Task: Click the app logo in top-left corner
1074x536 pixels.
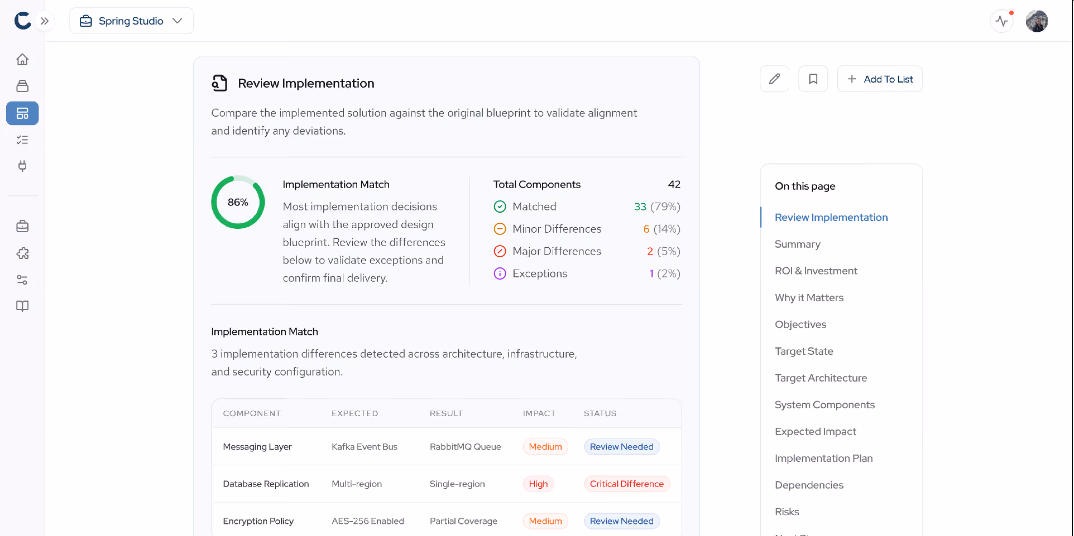Action: click(22, 21)
